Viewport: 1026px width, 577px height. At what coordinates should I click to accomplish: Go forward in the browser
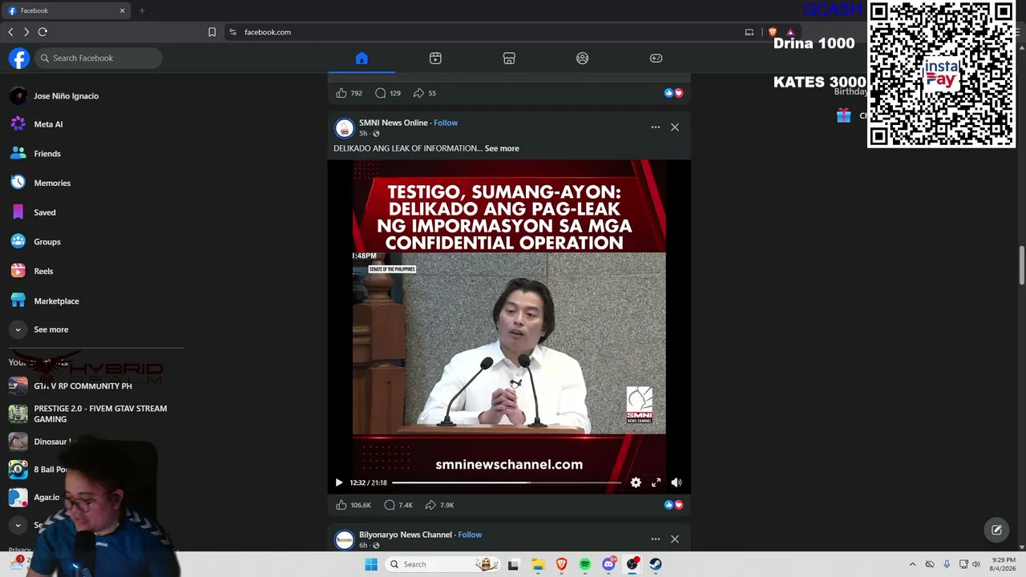pyautogui.click(x=26, y=32)
